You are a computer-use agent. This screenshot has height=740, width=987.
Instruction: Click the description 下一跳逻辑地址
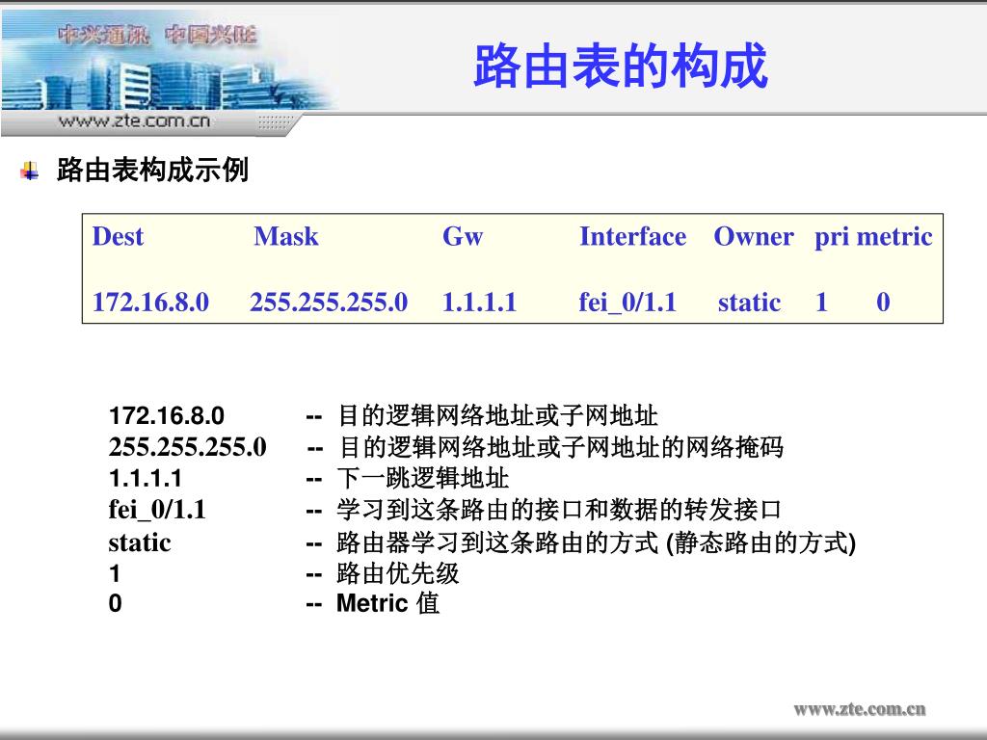point(423,479)
